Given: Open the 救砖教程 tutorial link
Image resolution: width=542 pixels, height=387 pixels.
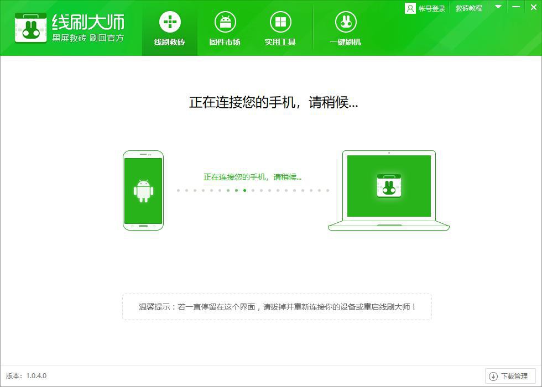Looking at the screenshot, I should point(469,8).
